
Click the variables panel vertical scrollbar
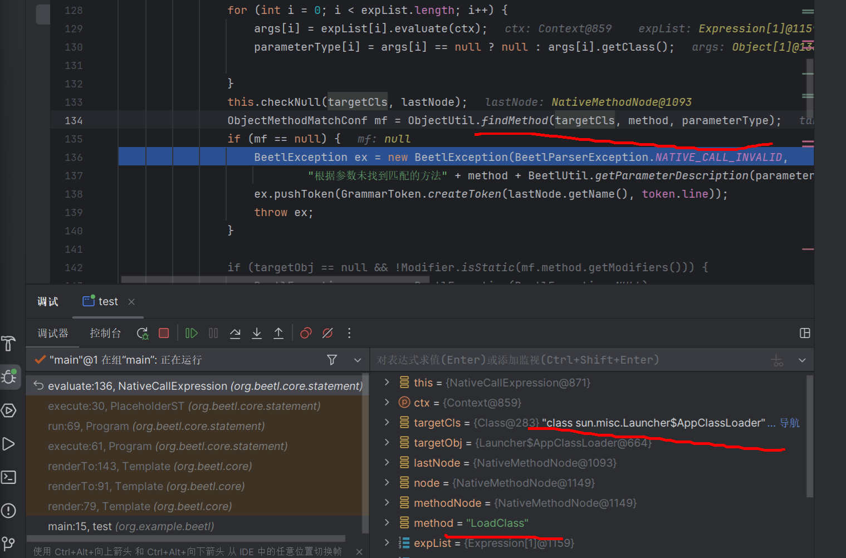[x=810, y=436]
